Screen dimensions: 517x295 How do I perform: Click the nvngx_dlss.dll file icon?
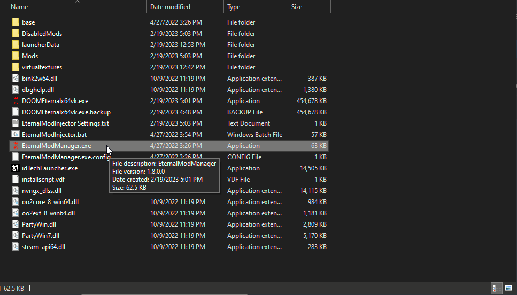(x=15, y=190)
